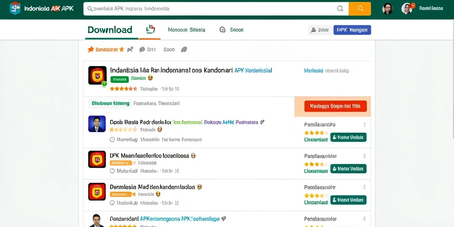Viewport: 454px width, 227px height.
Task: Click orange tag under DFK Maanileadlerfoo
Action: pyautogui.click(x=121, y=163)
